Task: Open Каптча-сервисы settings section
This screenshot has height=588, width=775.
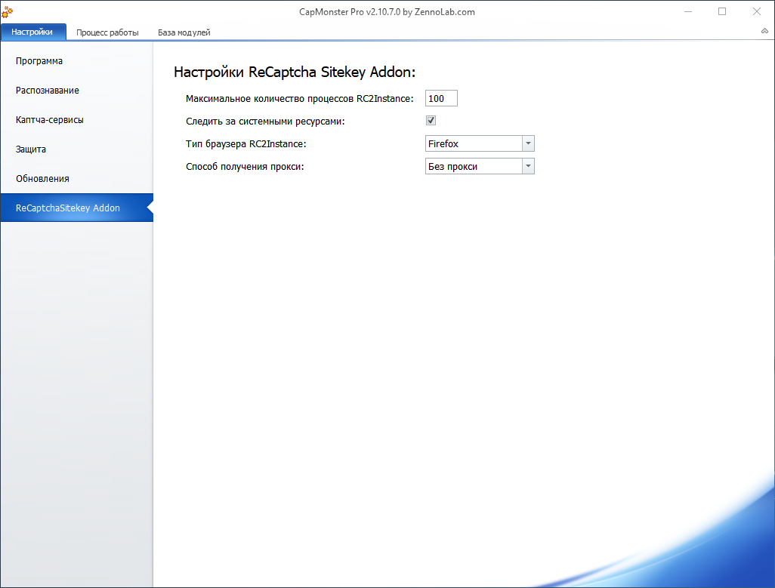Action: 76,120
